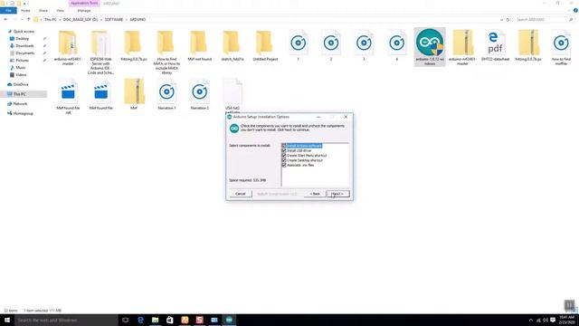Toggle Create Start Menu shortcut checkbox
The image size is (579, 326).
pos(284,155)
